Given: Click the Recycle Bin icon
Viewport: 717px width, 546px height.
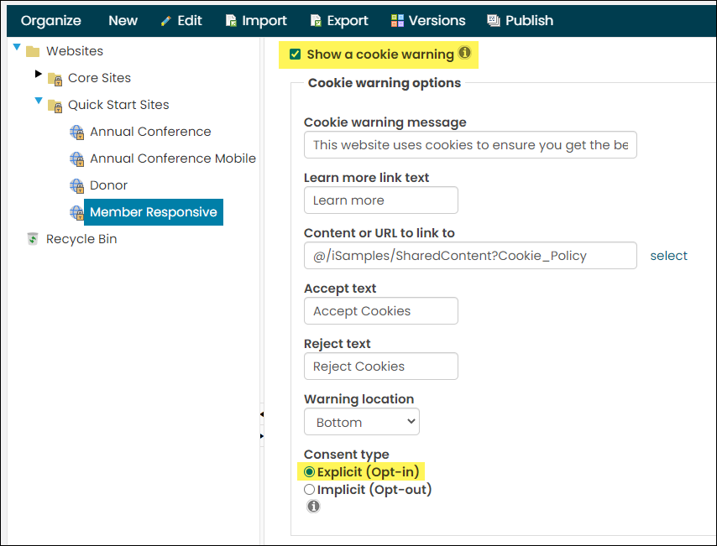Looking at the screenshot, I should [33, 238].
